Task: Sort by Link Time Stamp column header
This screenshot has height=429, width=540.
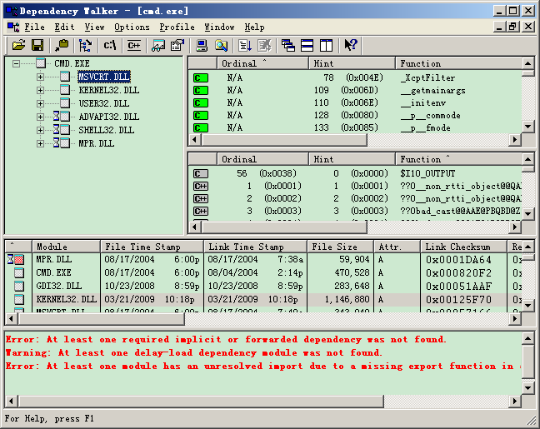Action: click(255, 247)
